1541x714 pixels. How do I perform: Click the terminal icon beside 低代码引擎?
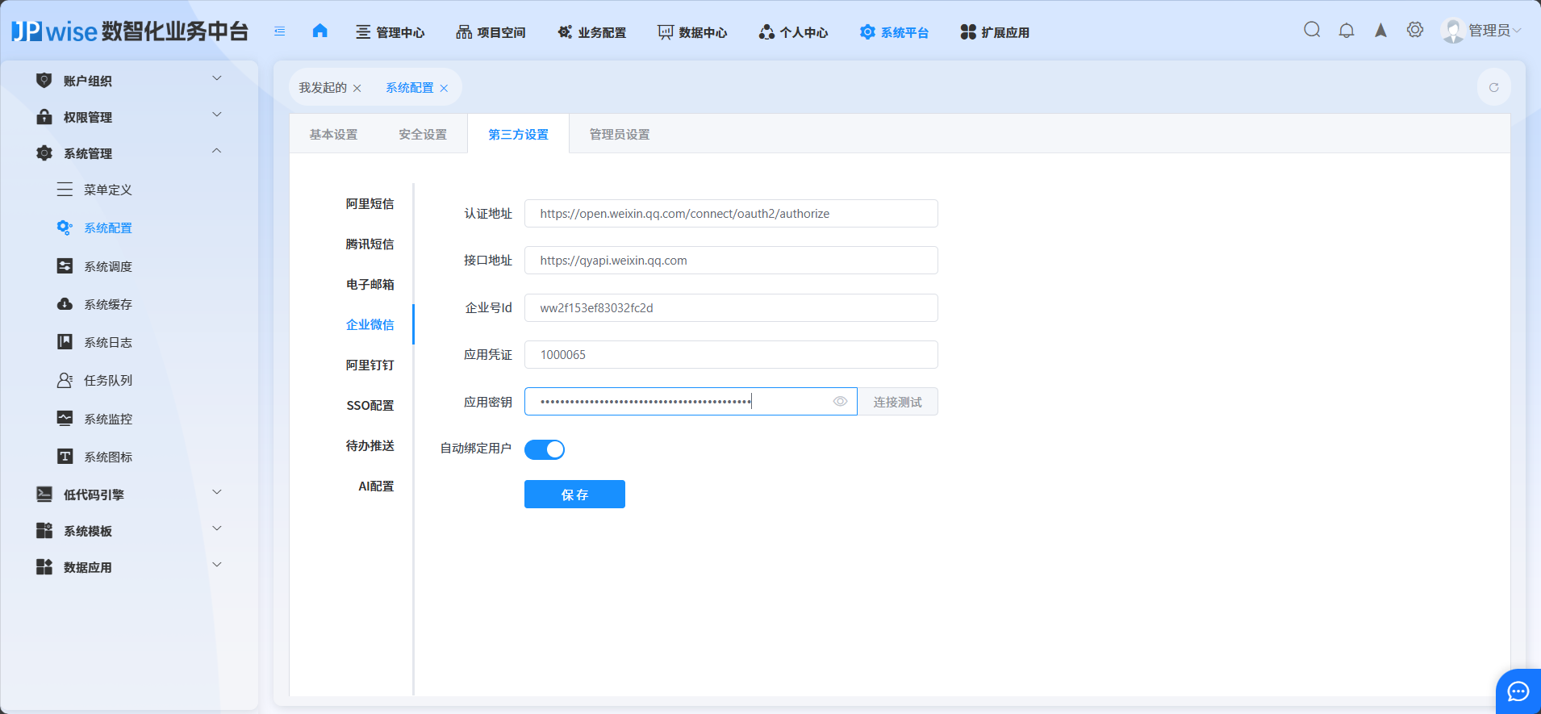click(x=44, y=494)
